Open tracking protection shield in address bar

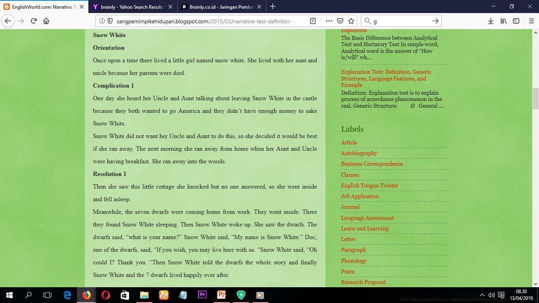(110, 21)
